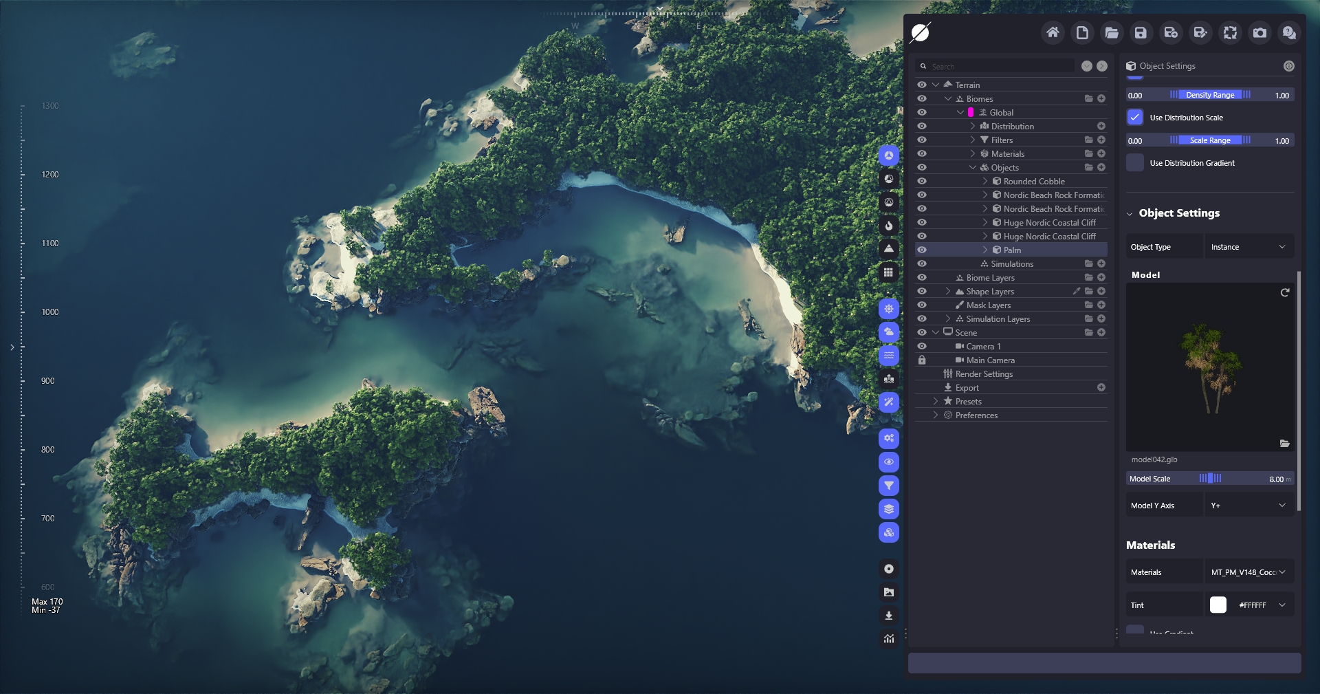This screenshot has width=1320, height=694.
Task: Open the statistics chart icon
Action: coord(889,639)
